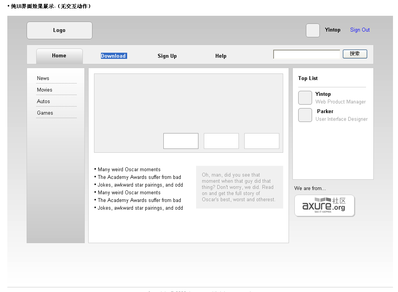Image resolution: width=398 pixels, height=292 pixels.
Task: Select the middle banner thumbnail box
Action: pyautogui.click(x=221, y=141)
